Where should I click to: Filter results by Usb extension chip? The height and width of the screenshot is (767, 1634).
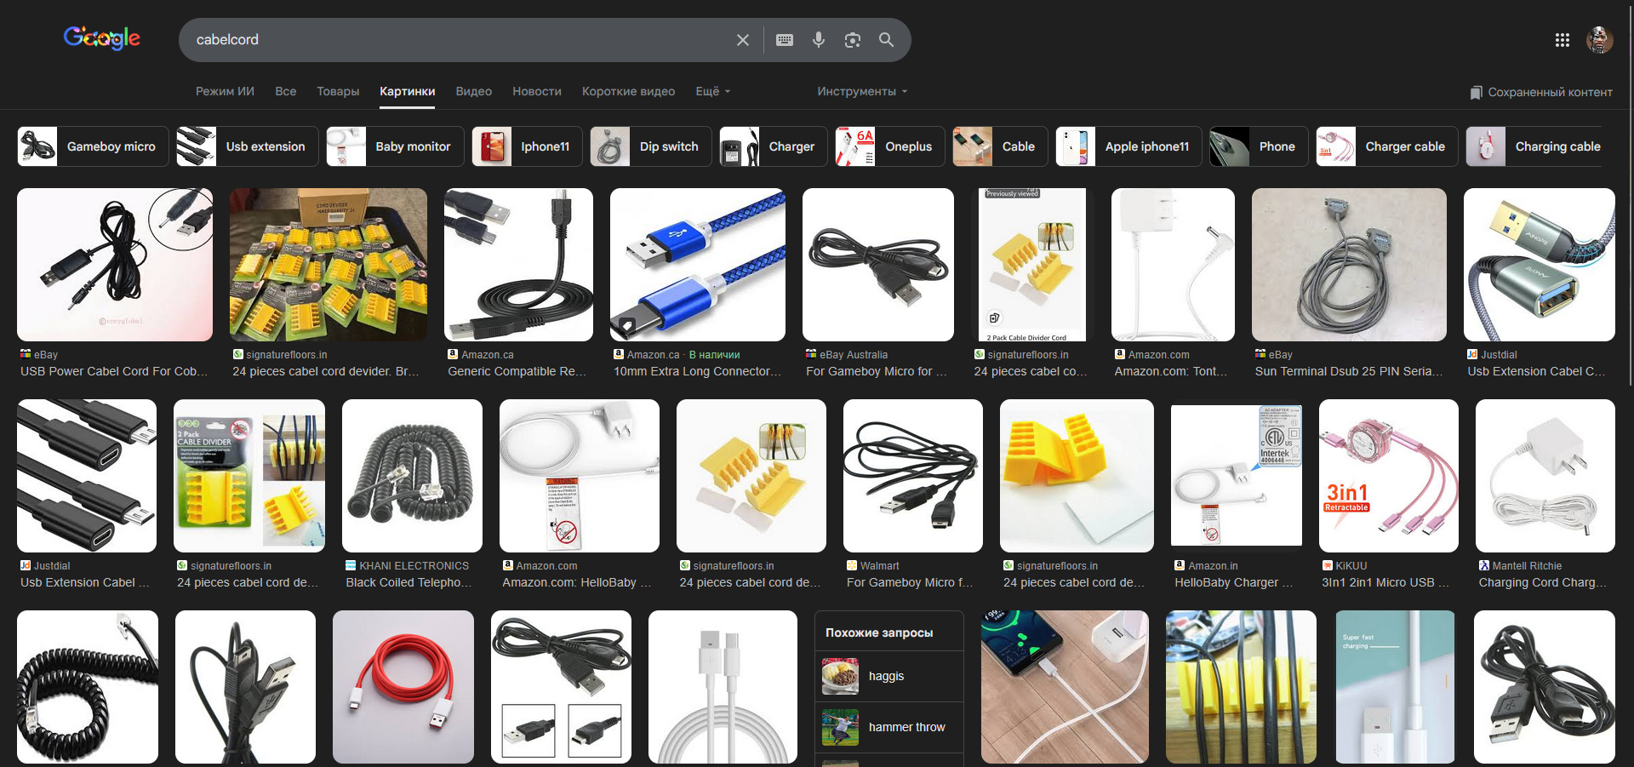pyautogui.click(x=247, y=146)
